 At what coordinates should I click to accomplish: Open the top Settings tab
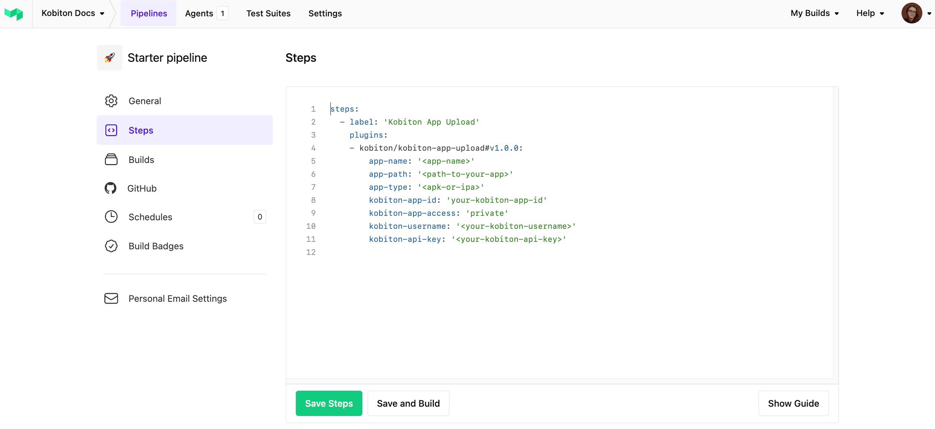click(x=325, y=13)
